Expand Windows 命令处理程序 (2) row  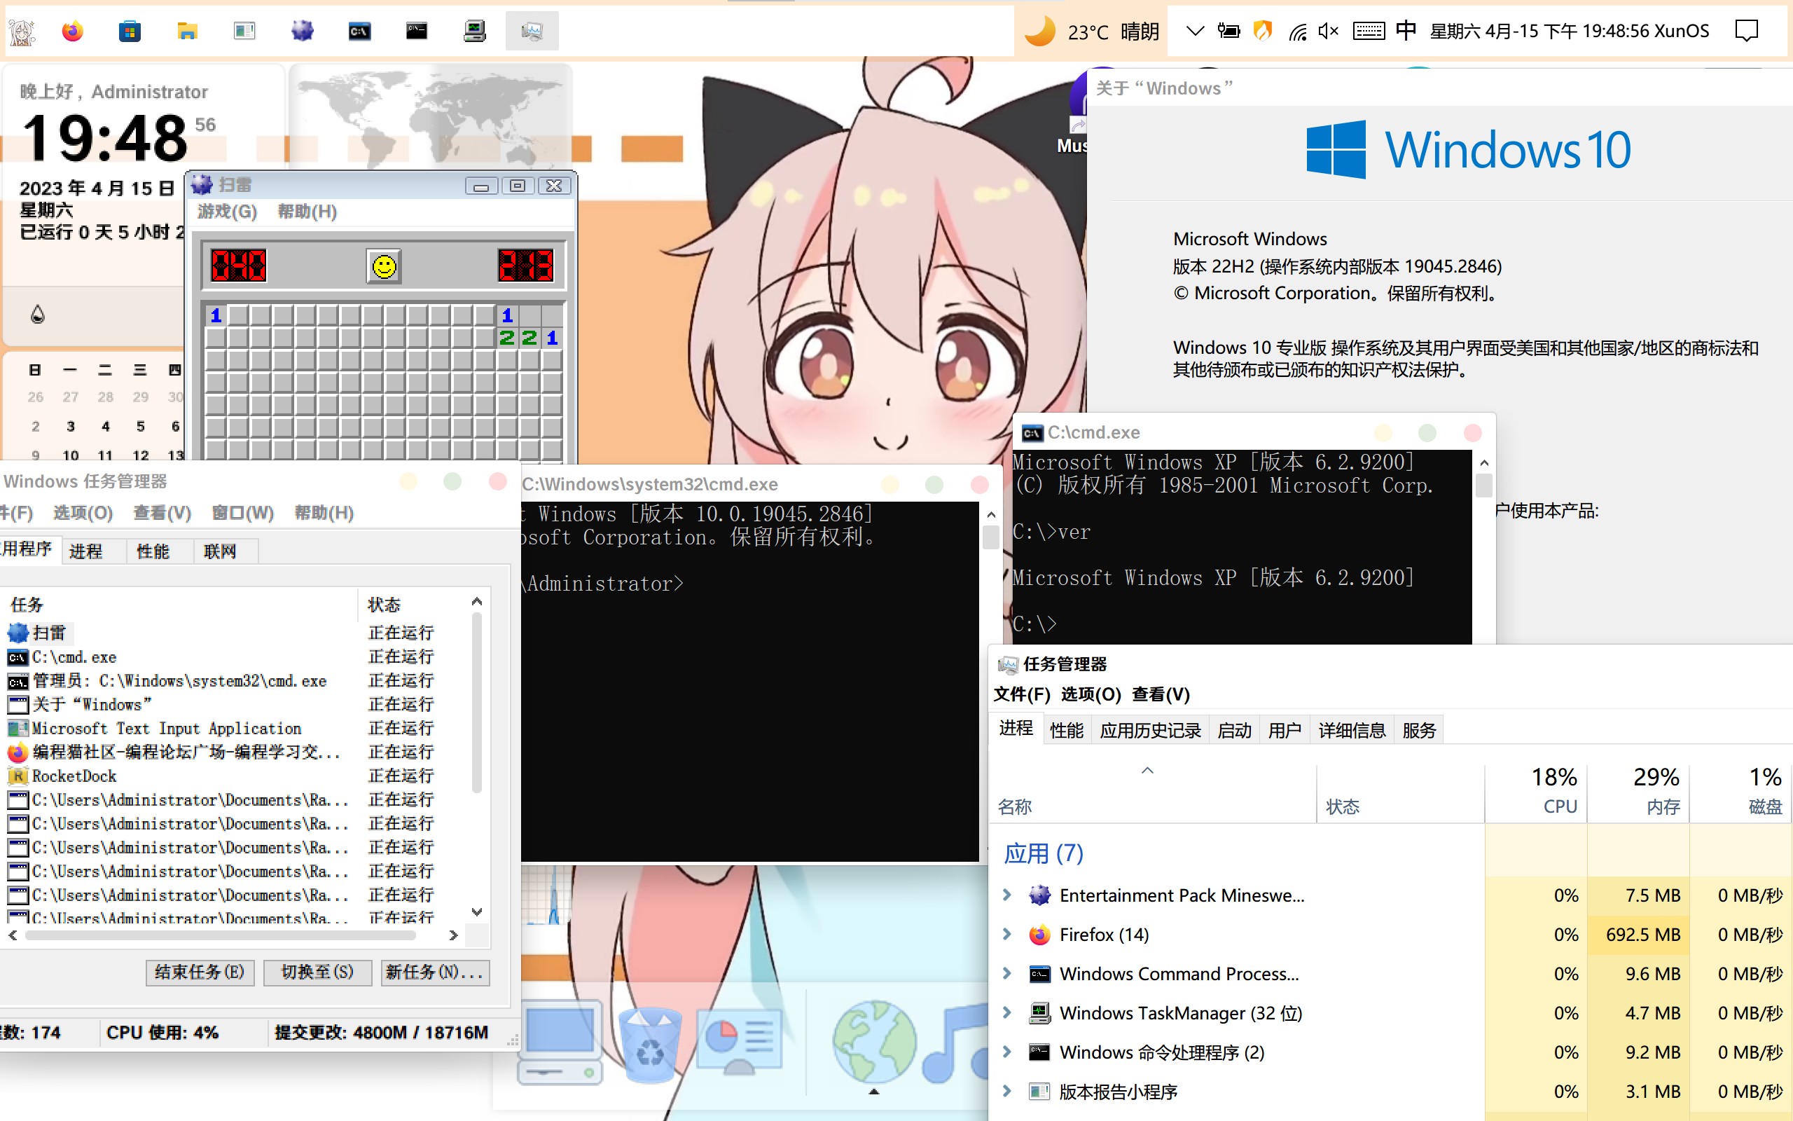1007,1052
